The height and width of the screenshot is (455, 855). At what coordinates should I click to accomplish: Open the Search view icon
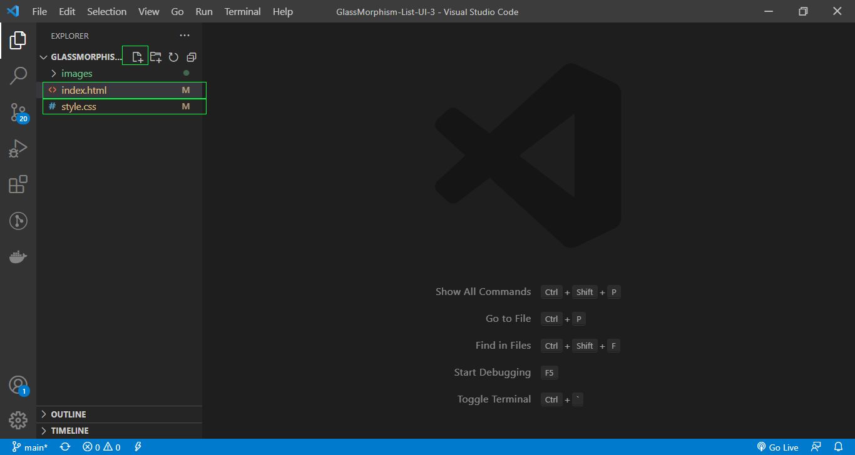[18, 76]
